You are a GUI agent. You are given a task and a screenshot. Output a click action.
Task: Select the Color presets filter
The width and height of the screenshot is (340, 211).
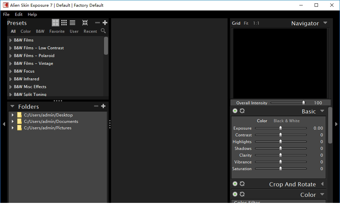pos(26,31)
